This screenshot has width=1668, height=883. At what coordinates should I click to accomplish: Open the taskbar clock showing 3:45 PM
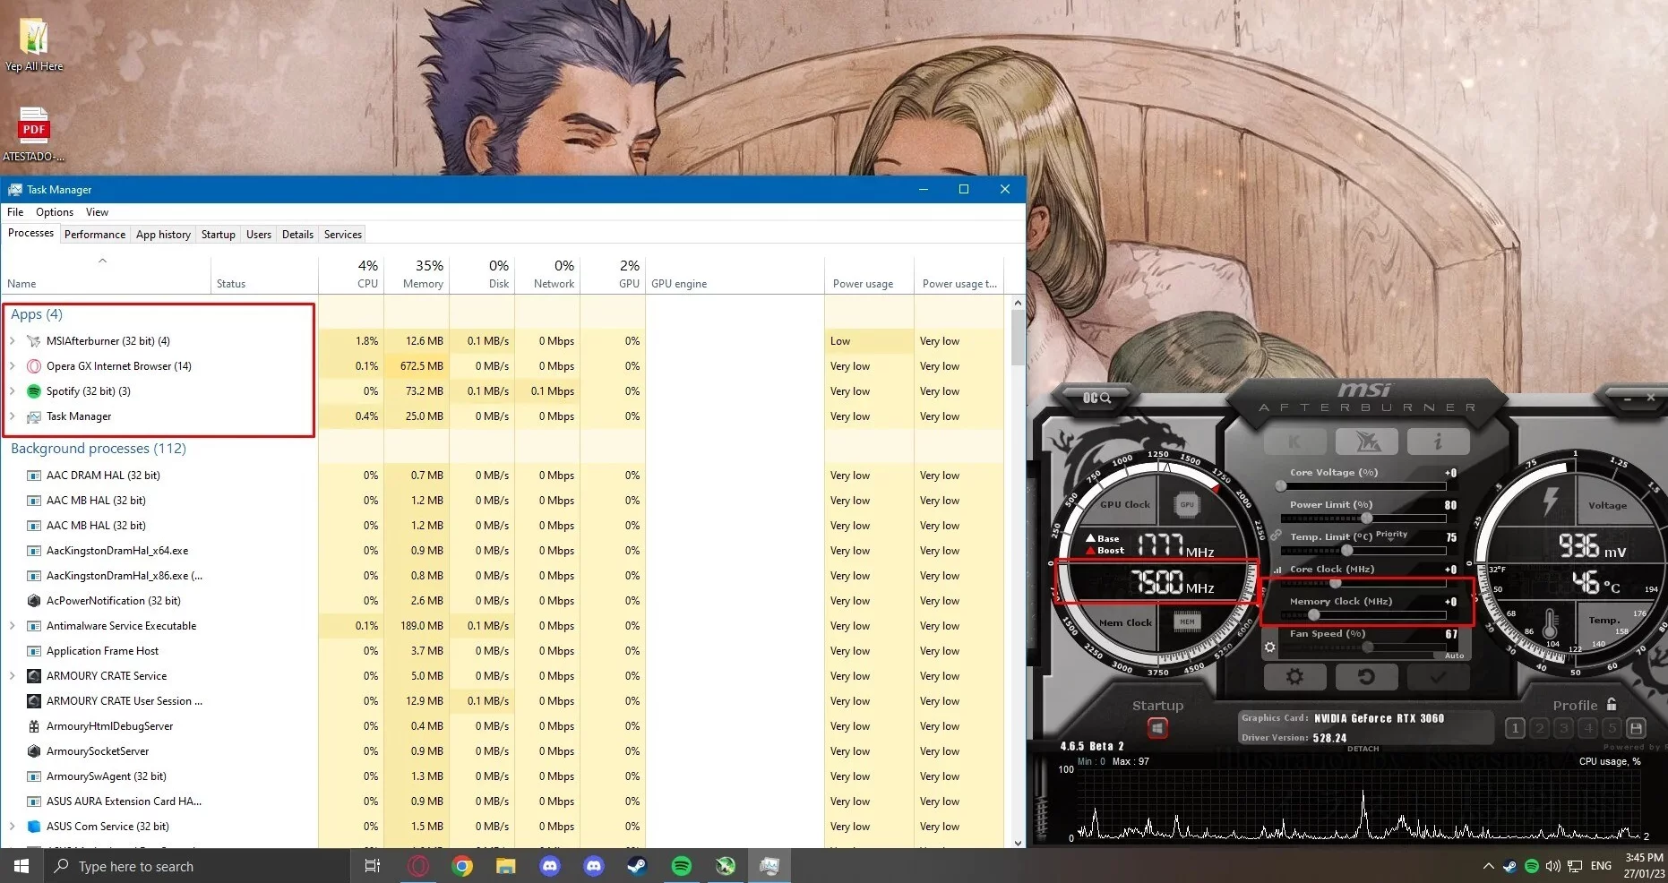[1644, 866]
